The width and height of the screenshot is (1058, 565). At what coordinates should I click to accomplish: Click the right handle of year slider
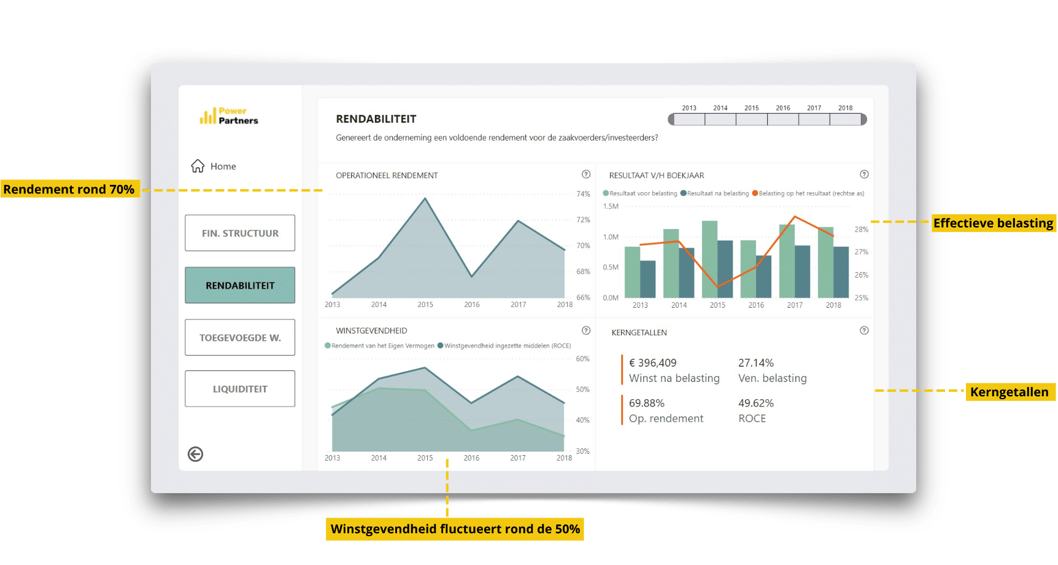coord(864,119)
